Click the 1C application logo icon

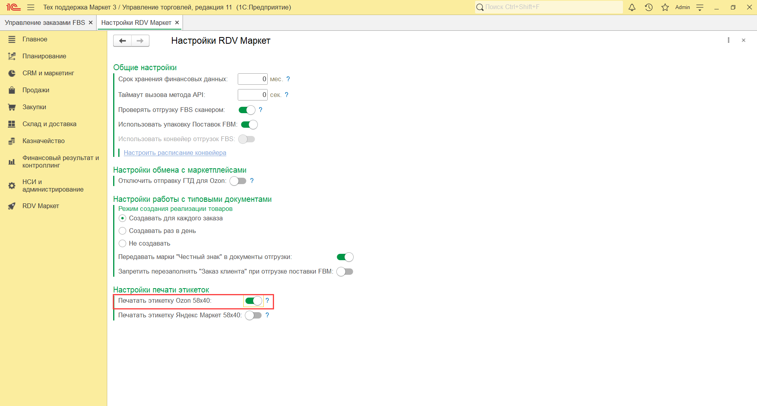[x=13, y=7]
